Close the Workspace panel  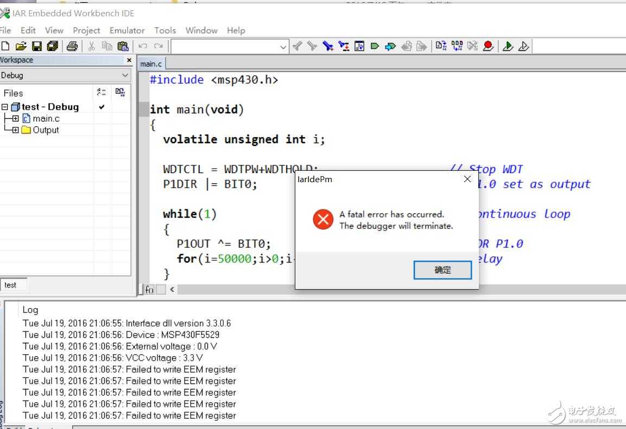coord(129,60)
